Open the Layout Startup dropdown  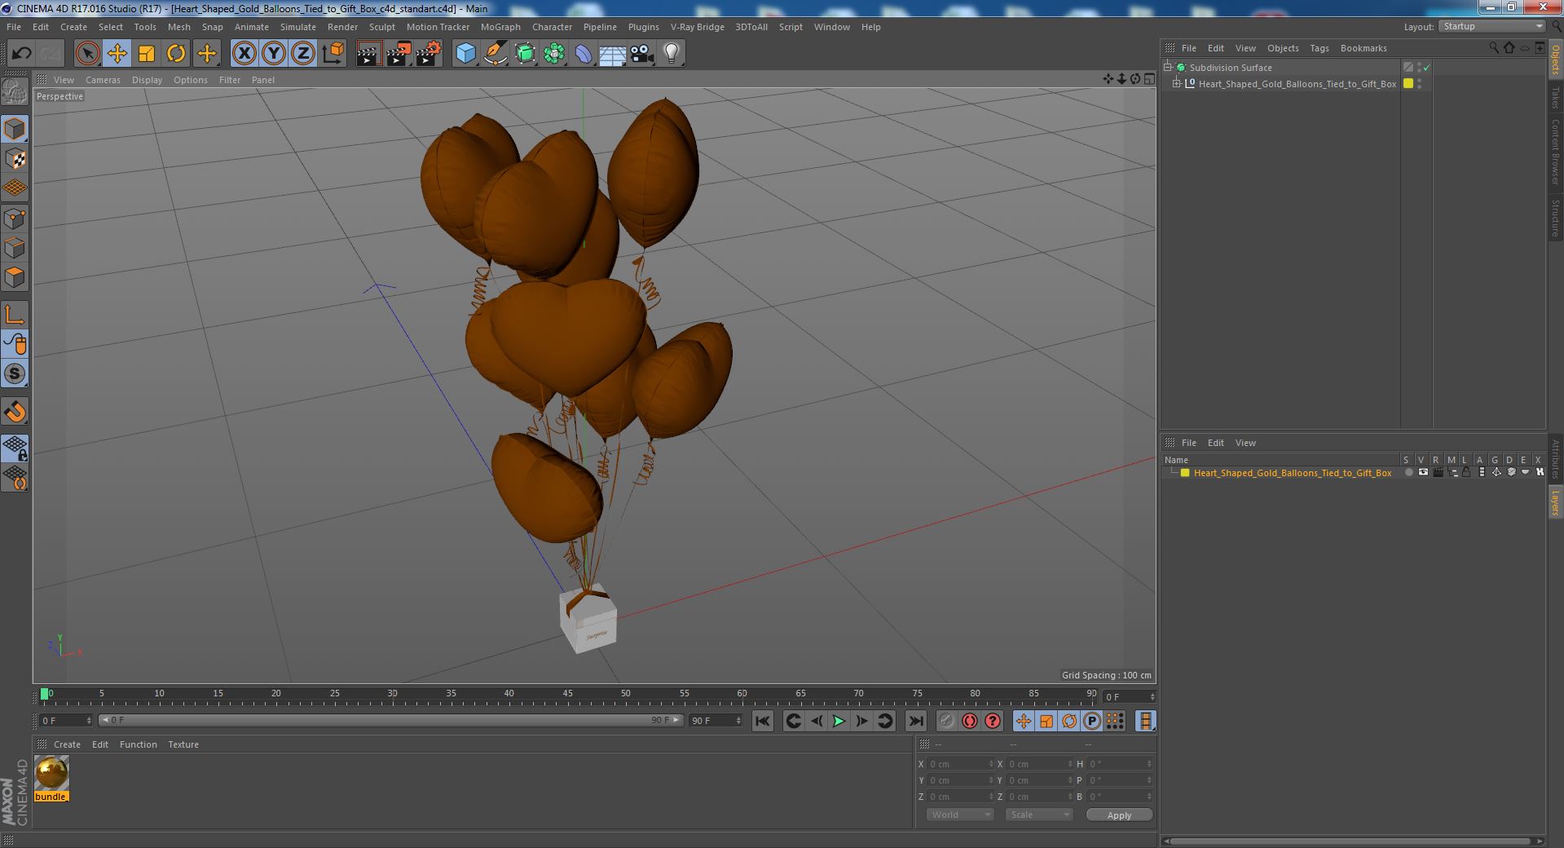point(1491,26)
